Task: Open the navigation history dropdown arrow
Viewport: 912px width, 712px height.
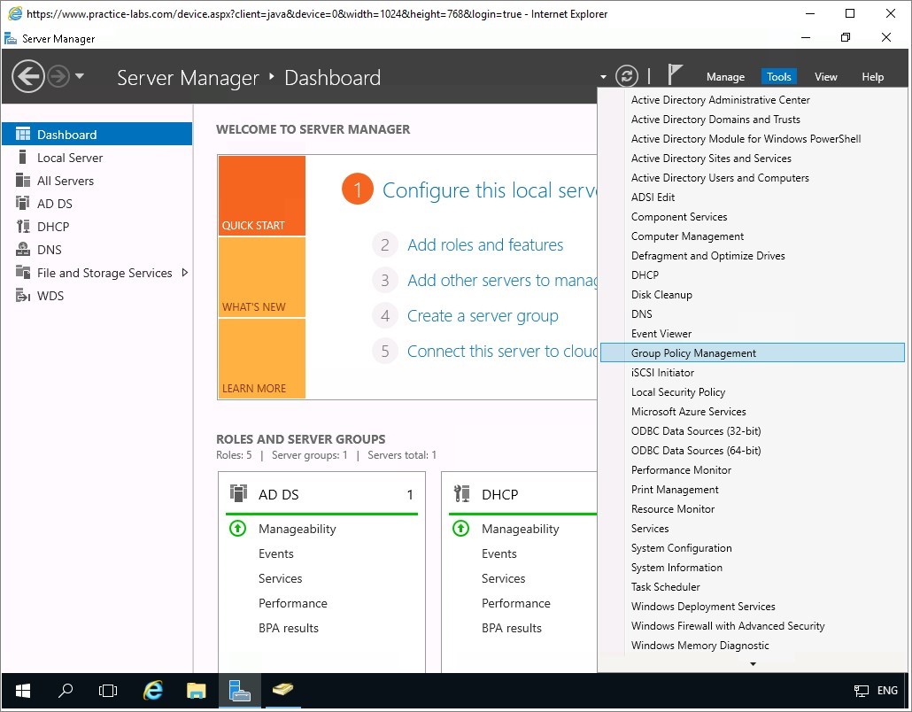Action: point(80,76)
